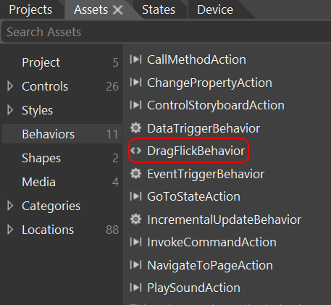Expand the Categories tree arrow
This screenshot has height=305, width=331.
tap(10, 206)
